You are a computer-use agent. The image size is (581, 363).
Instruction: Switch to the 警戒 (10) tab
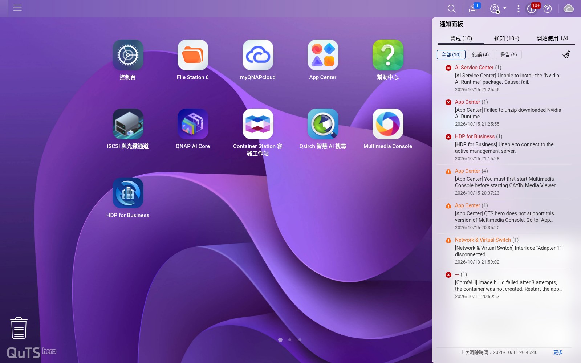[461, 38]
